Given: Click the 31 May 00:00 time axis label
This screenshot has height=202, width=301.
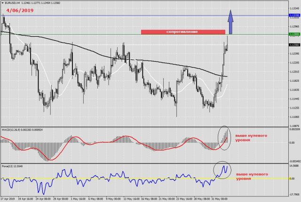Looking at the screenshot, I should click(x=220, y=199).
